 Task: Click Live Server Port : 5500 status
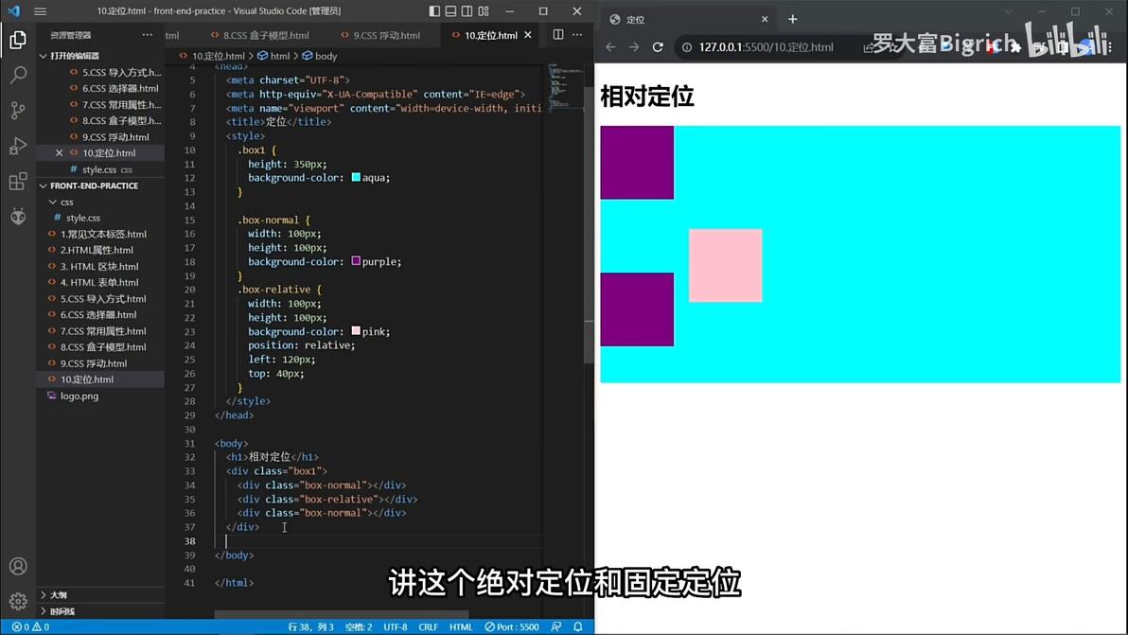click(x=512, y=627)
